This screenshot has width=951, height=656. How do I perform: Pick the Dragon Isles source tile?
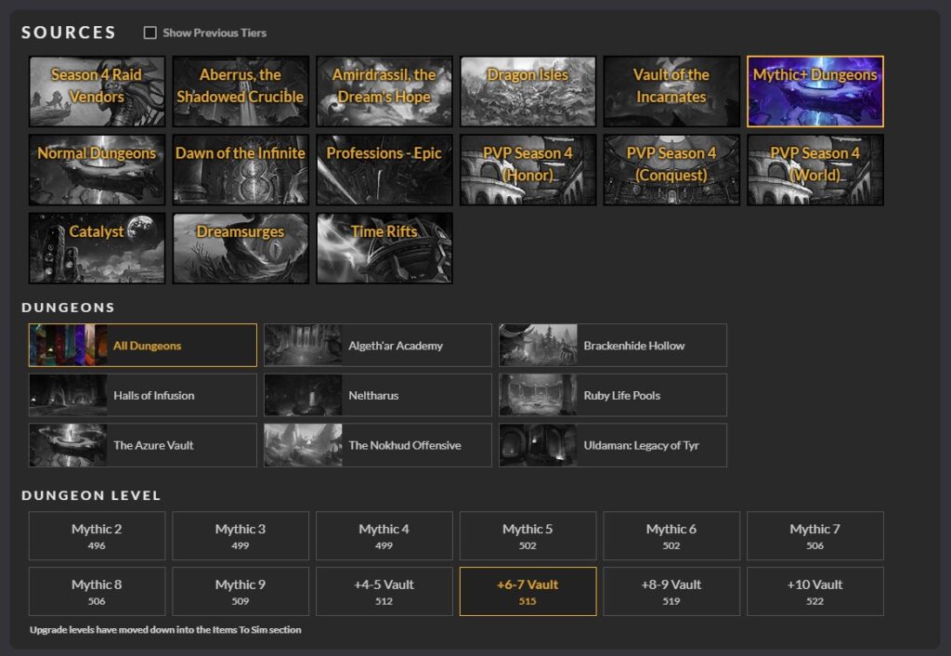[528, 92]
